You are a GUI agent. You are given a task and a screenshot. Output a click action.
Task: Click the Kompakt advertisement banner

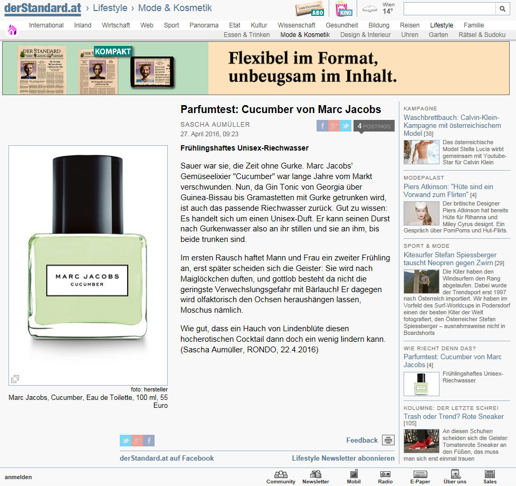(x=256, y=68)
